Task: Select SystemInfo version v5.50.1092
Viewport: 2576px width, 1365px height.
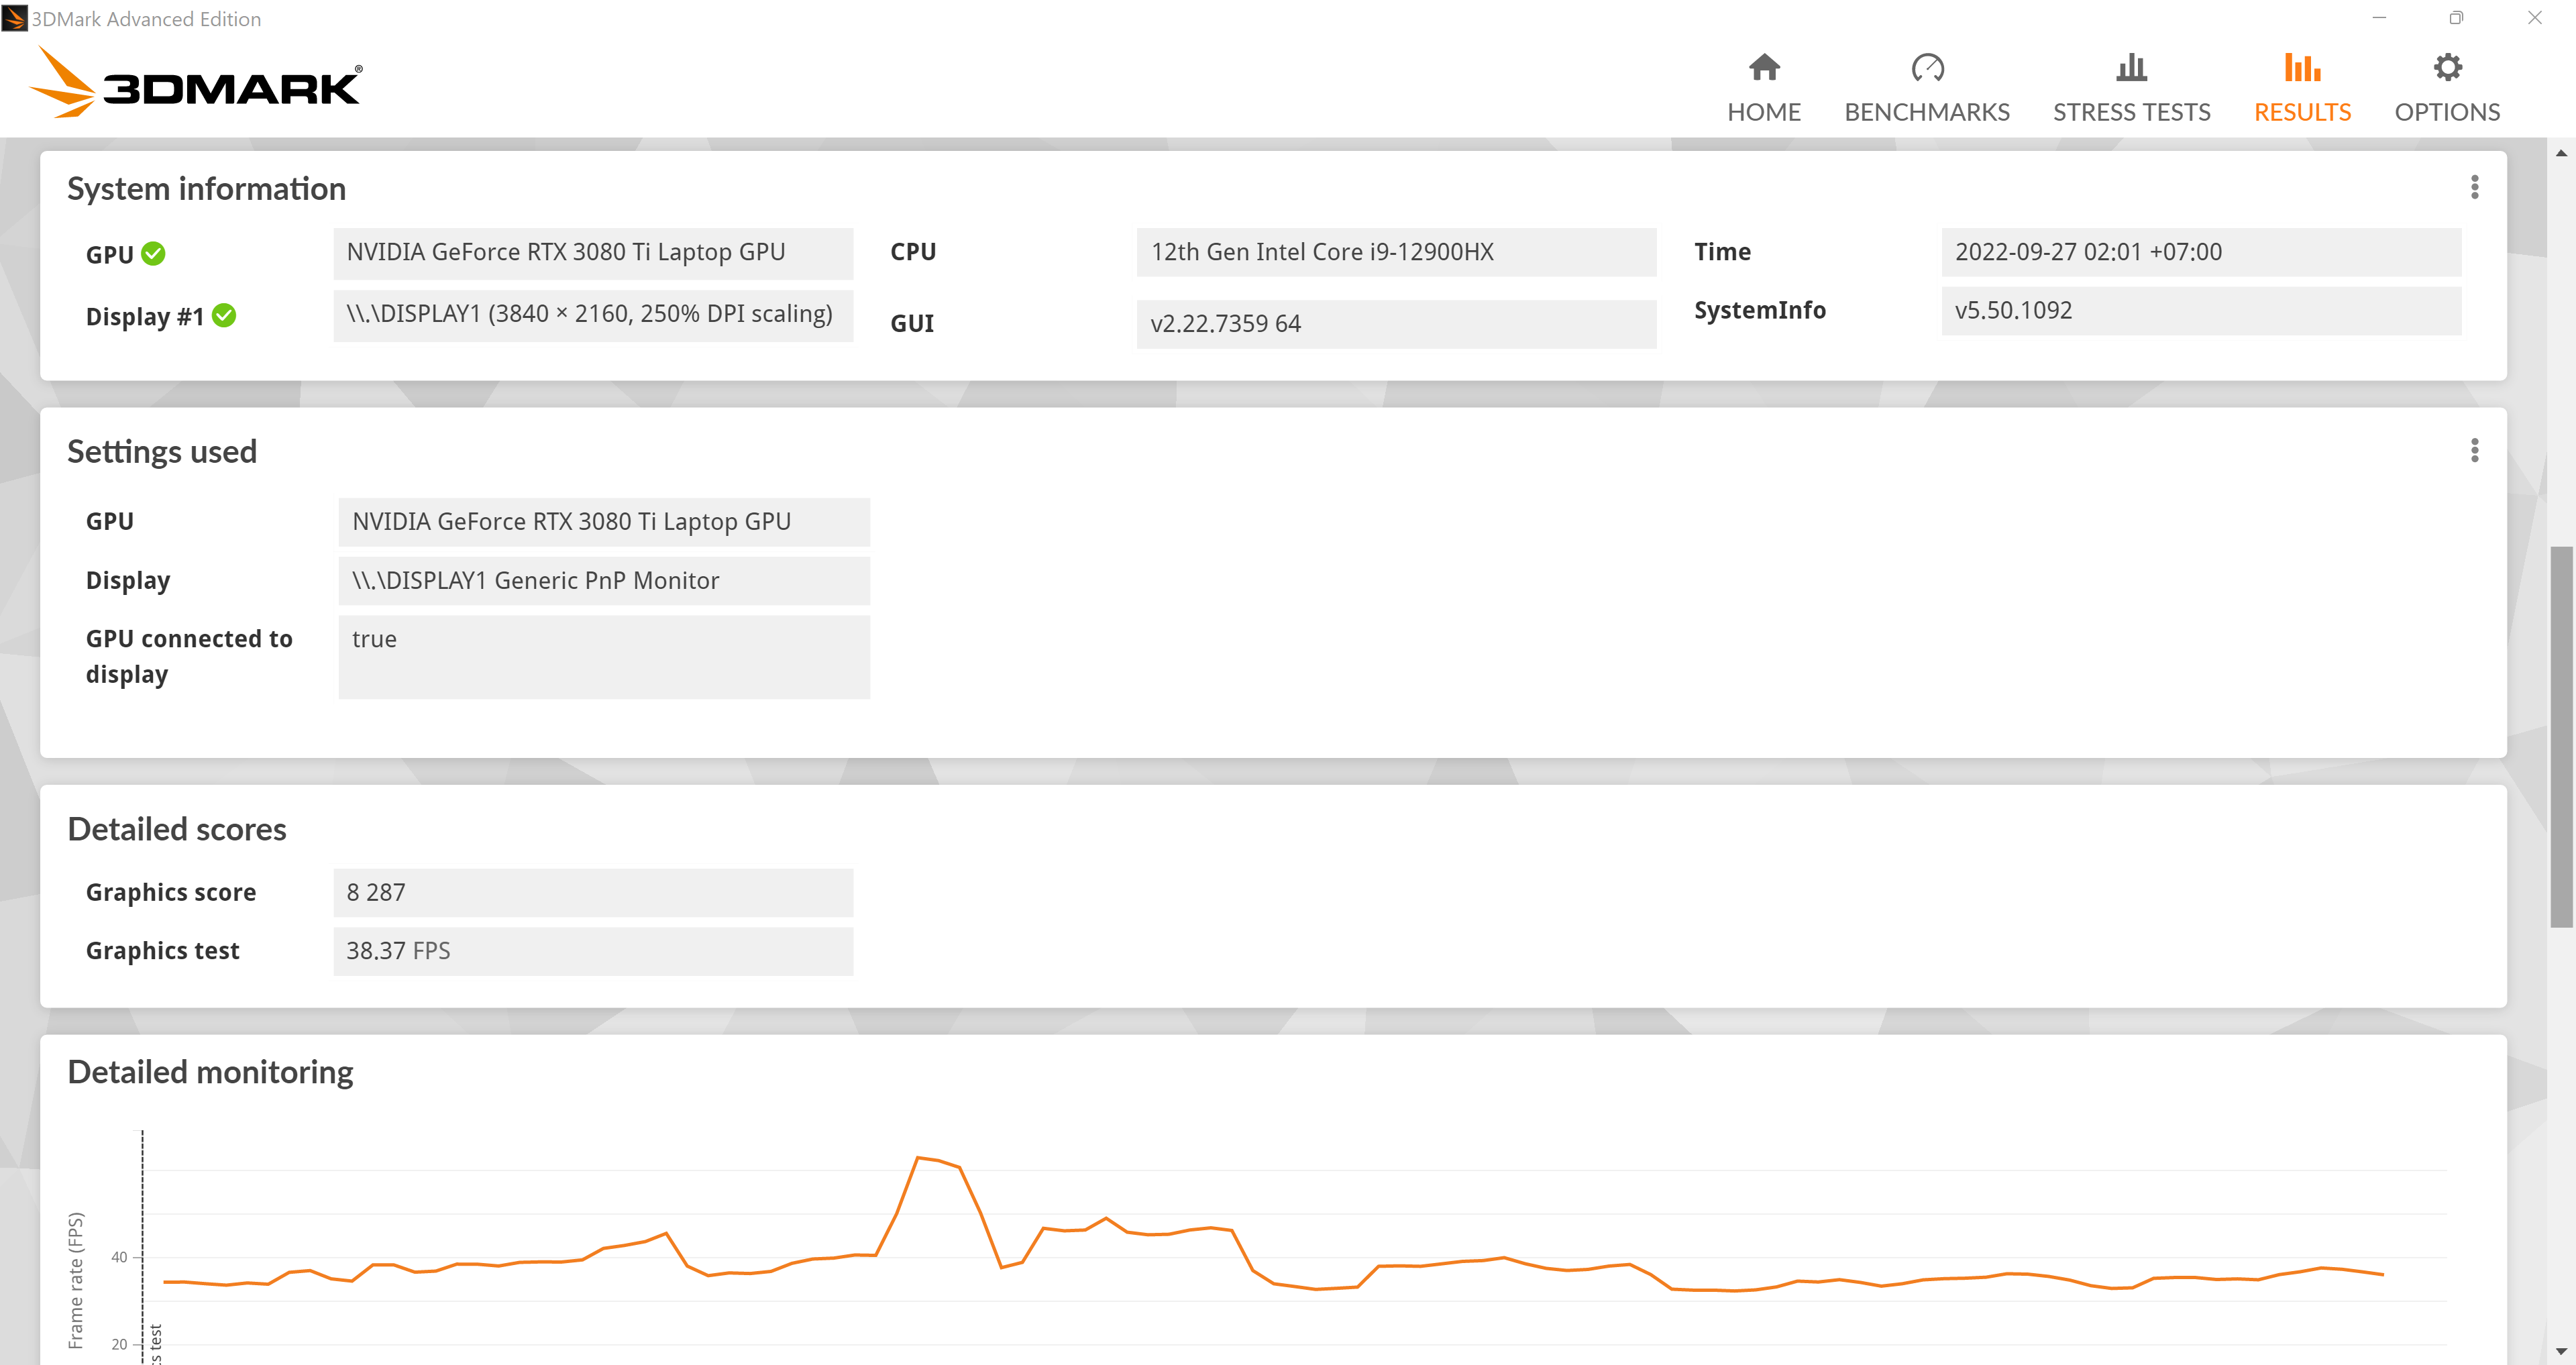Action: point(2201,310)
